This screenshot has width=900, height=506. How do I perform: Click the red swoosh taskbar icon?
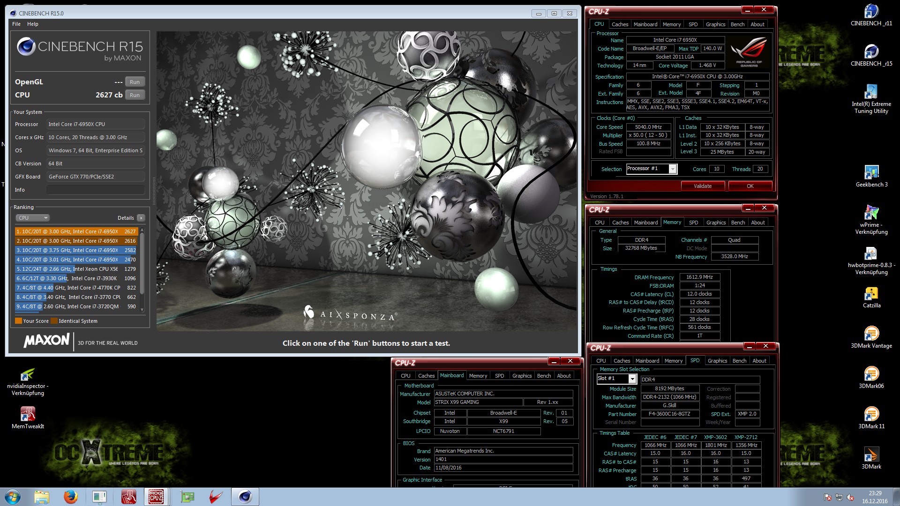(216, 497)
